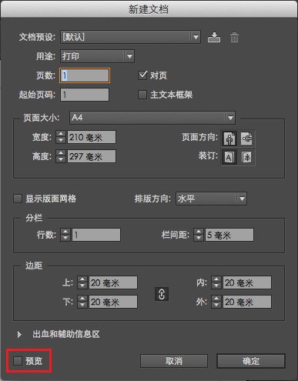The width and height of the screenshot is (298, 381).
Task: Click the 宽度 stepper arrows
Action: [61, 137]
